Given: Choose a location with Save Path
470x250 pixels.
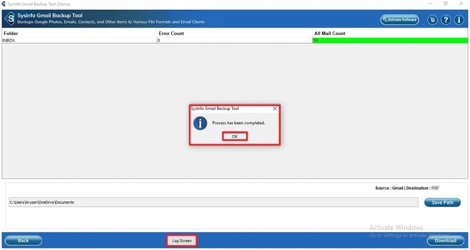Looking at the screenshot, I should point(442,203).
